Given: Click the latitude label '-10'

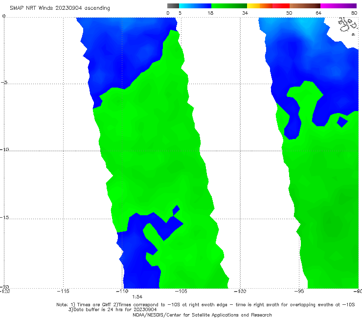Looking at the screenshot, I should pyautogui.click(x=4, y=149).
